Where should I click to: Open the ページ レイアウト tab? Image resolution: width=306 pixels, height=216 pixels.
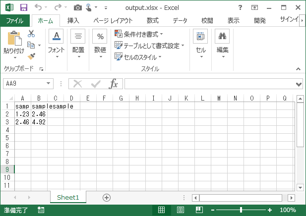113,20
